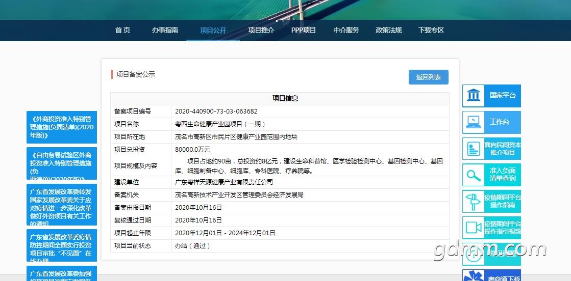The width and height of the screenshot is (571, 281).
Task: Click the 项目起止年限 row label
Action: [x=133, y=233]
